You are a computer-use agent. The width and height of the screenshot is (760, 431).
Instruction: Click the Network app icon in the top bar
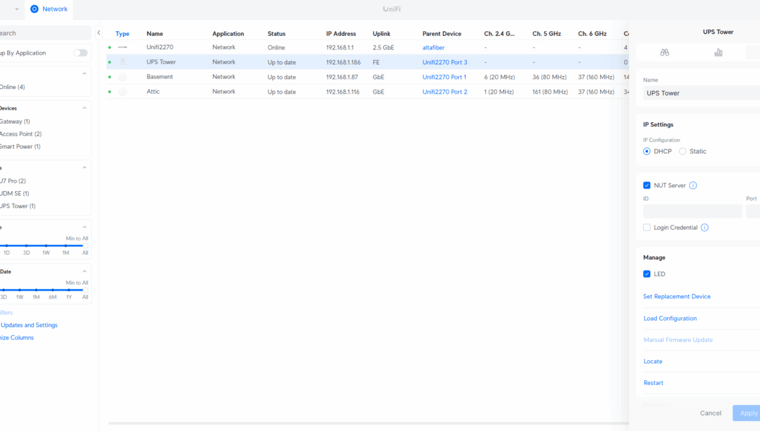click(34, 9)
